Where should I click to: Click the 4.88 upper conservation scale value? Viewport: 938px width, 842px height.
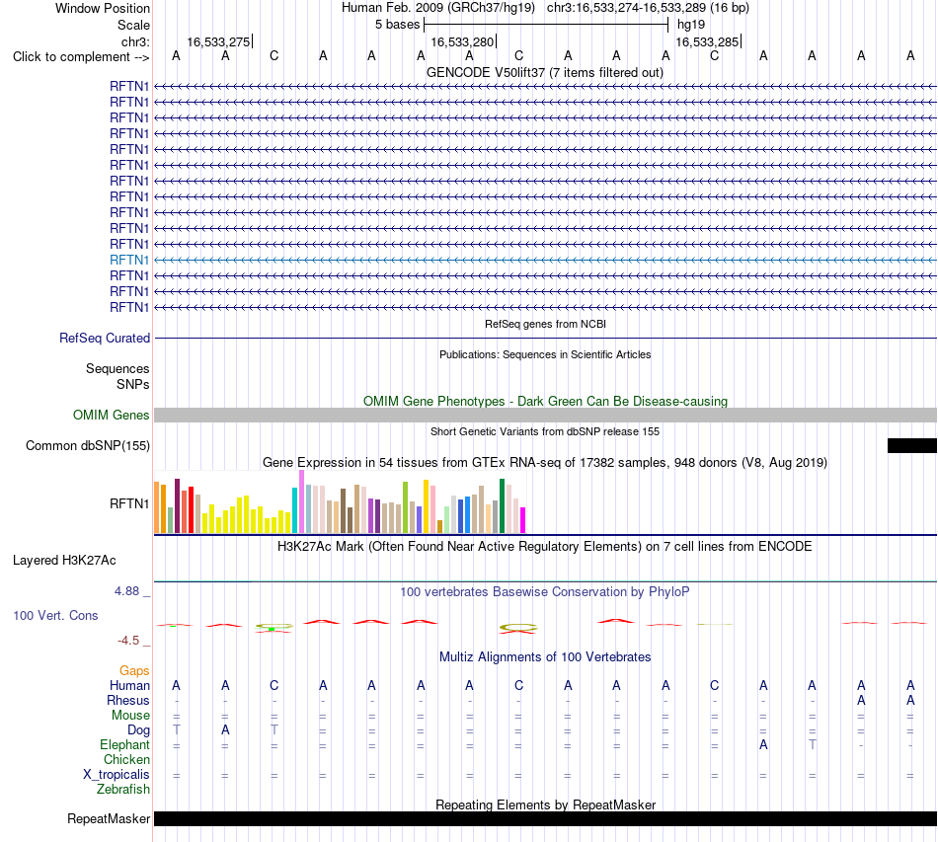(x=126, y=591)
